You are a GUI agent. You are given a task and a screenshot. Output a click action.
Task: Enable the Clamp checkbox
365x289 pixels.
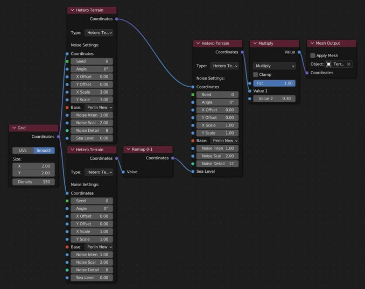(x=256, y=75)
